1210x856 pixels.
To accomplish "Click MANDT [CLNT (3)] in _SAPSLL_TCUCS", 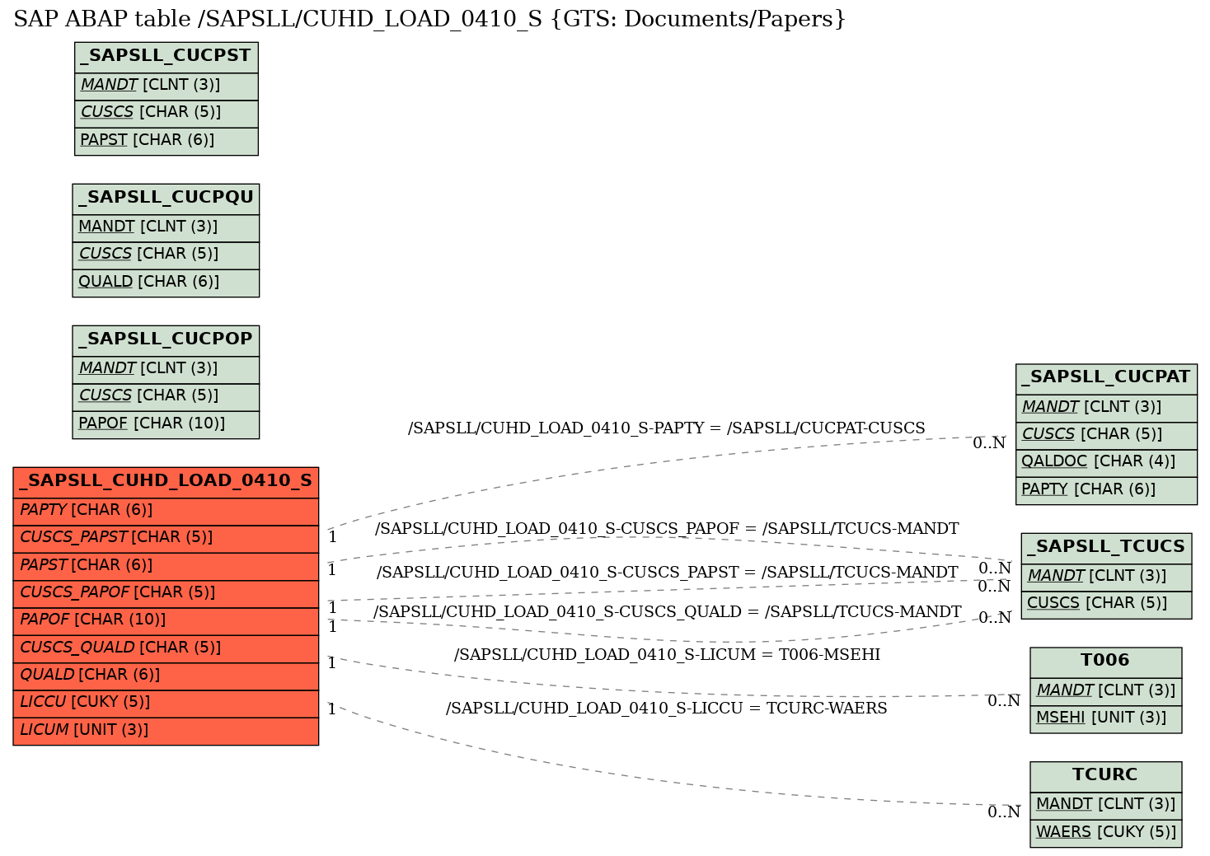I will point(1106,577).
